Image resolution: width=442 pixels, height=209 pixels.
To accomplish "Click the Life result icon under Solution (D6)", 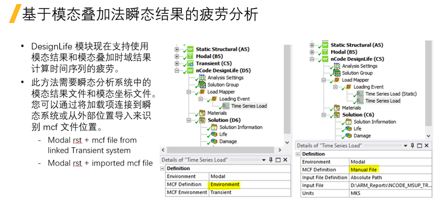I will [x=214, y=134].
